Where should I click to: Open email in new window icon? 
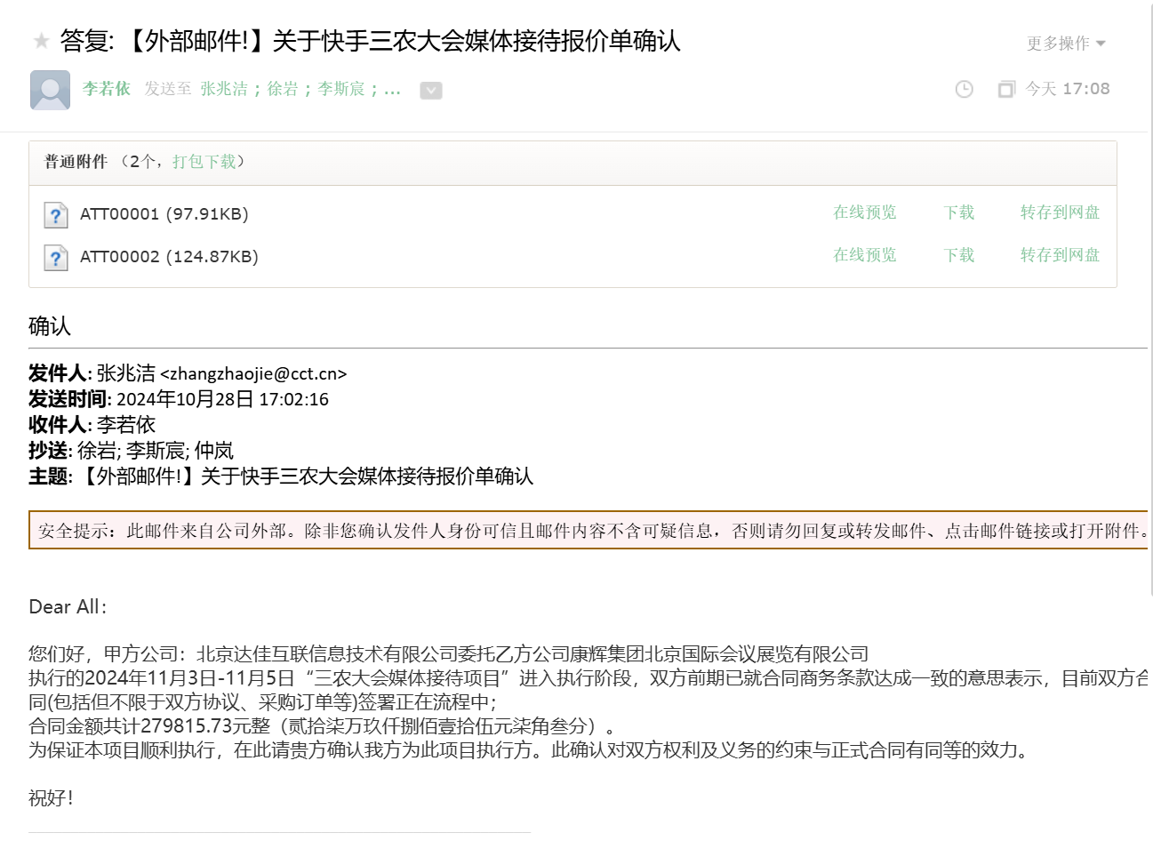pyautogui.click(x=1005, y=89)
